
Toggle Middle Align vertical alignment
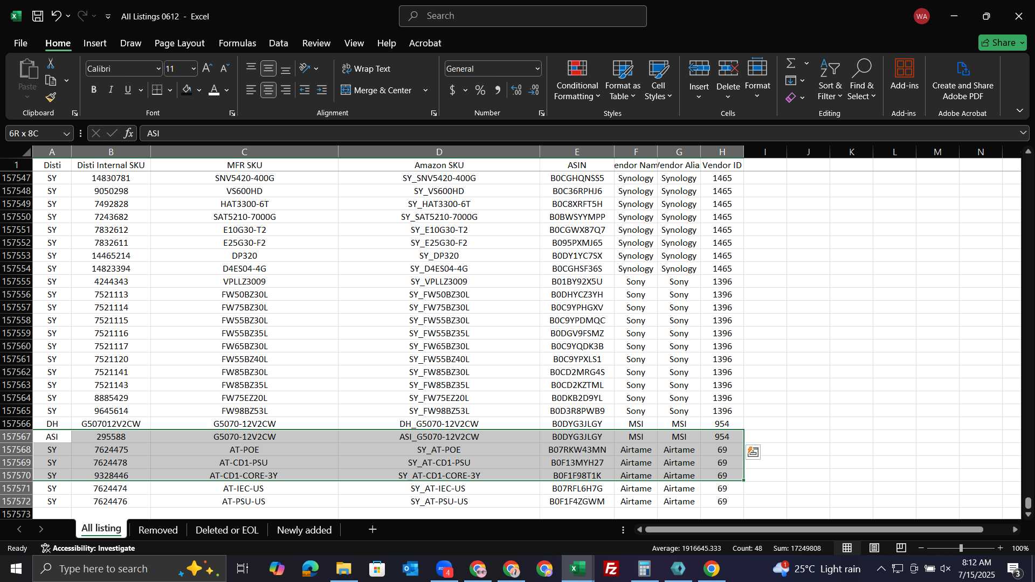tap(268, 68)
